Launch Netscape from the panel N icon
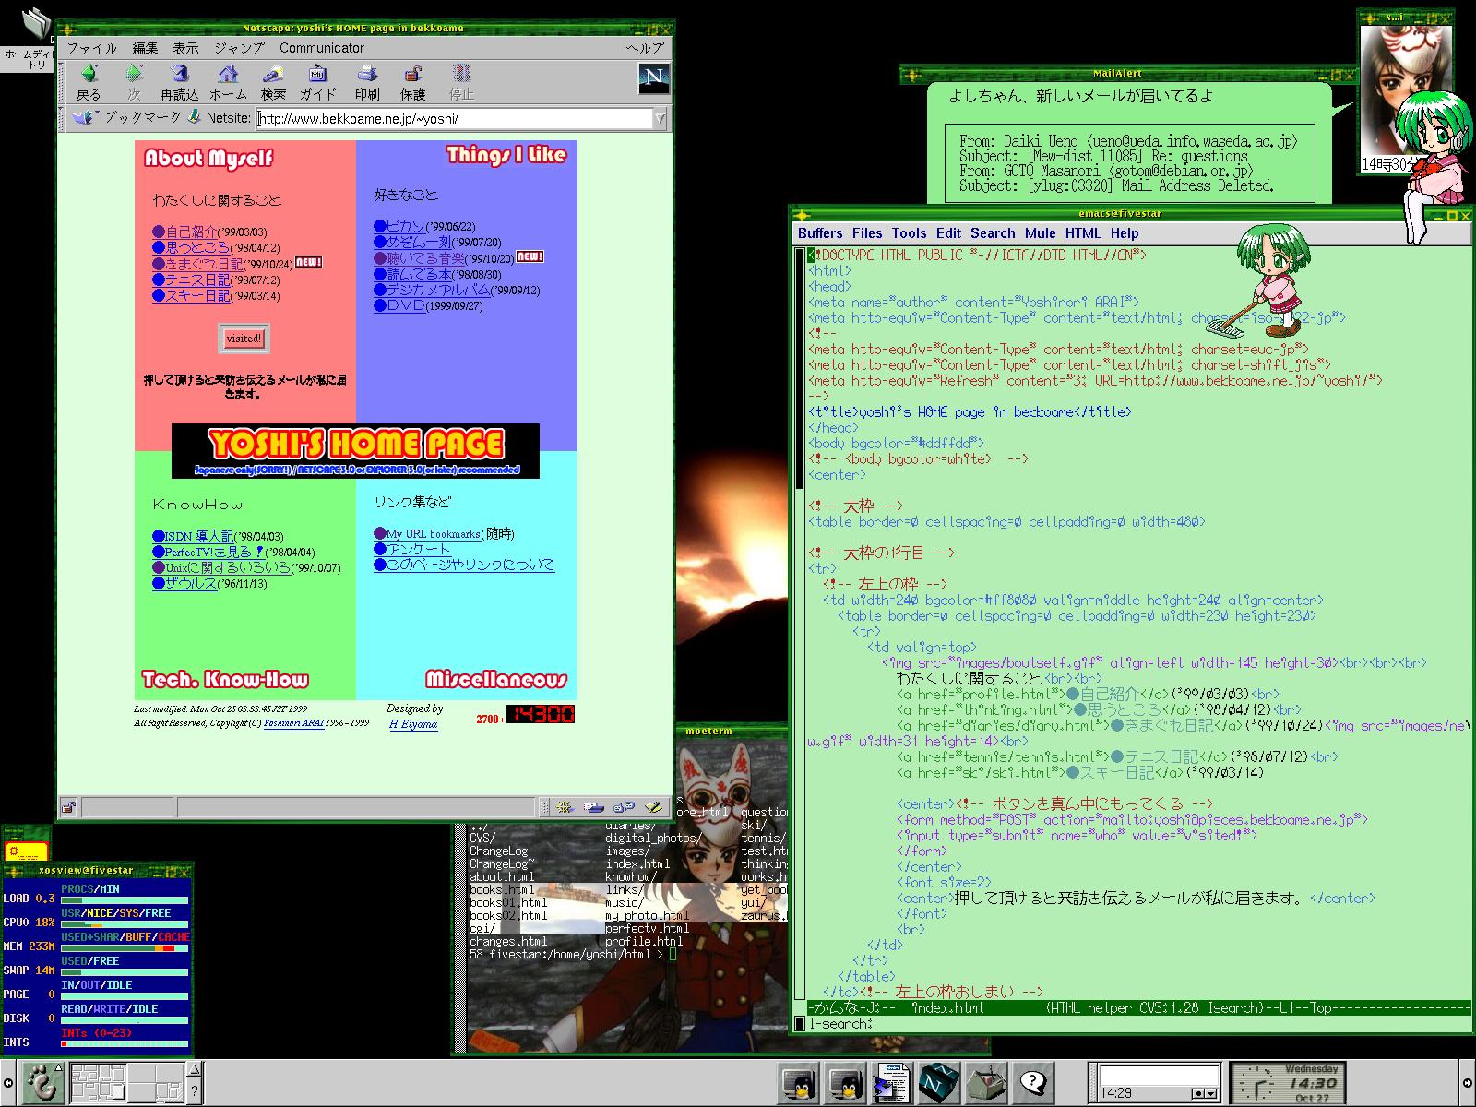This screenshot has height=1107, width=1476. 938,1083
